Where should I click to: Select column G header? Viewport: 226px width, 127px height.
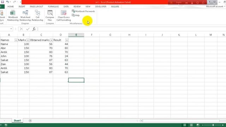(x=110, y=35)
